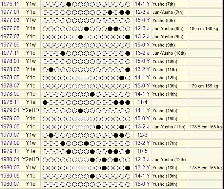
Task: Open the 1976.11 tournament link
Action: (10, 4)
